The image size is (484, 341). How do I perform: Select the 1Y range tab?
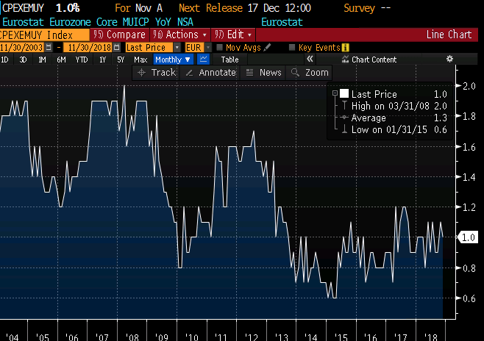tap(102, 60)
